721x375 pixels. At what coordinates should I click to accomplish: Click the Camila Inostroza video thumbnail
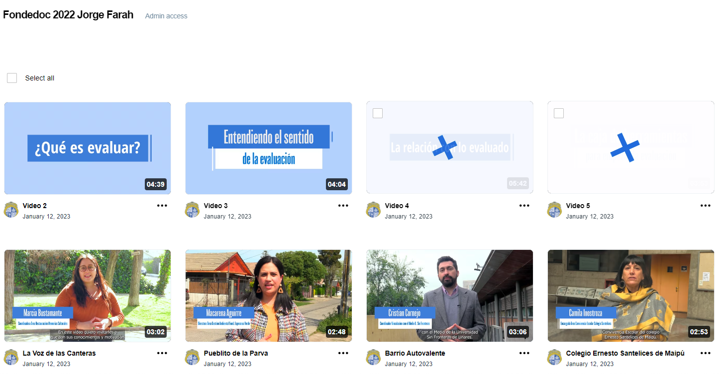click(631, 296)
